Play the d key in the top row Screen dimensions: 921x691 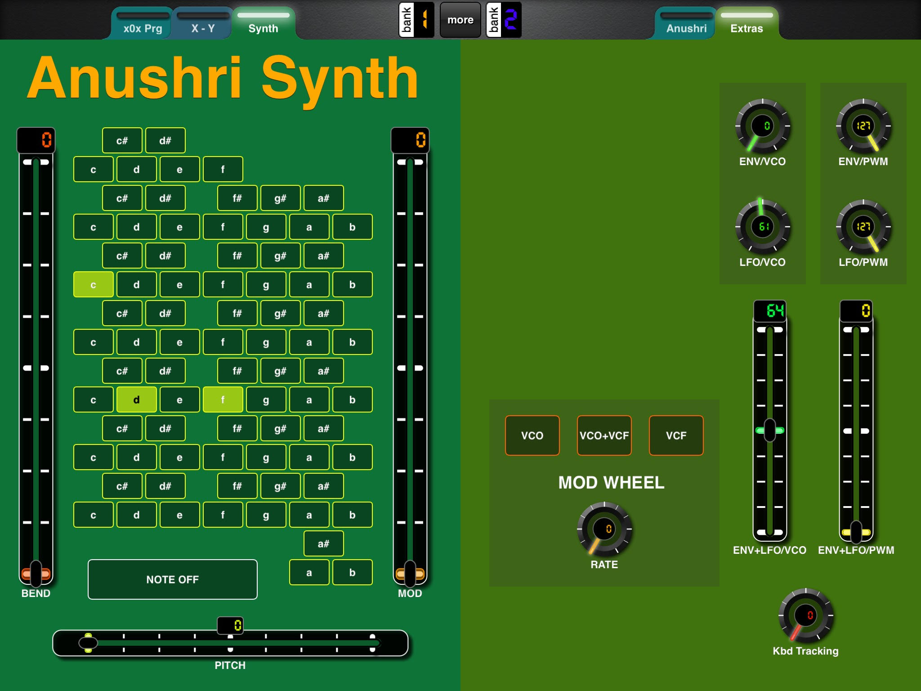click(137, 169)
